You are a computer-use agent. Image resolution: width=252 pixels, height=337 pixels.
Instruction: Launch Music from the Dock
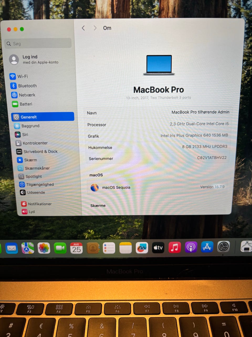(175, 247)
